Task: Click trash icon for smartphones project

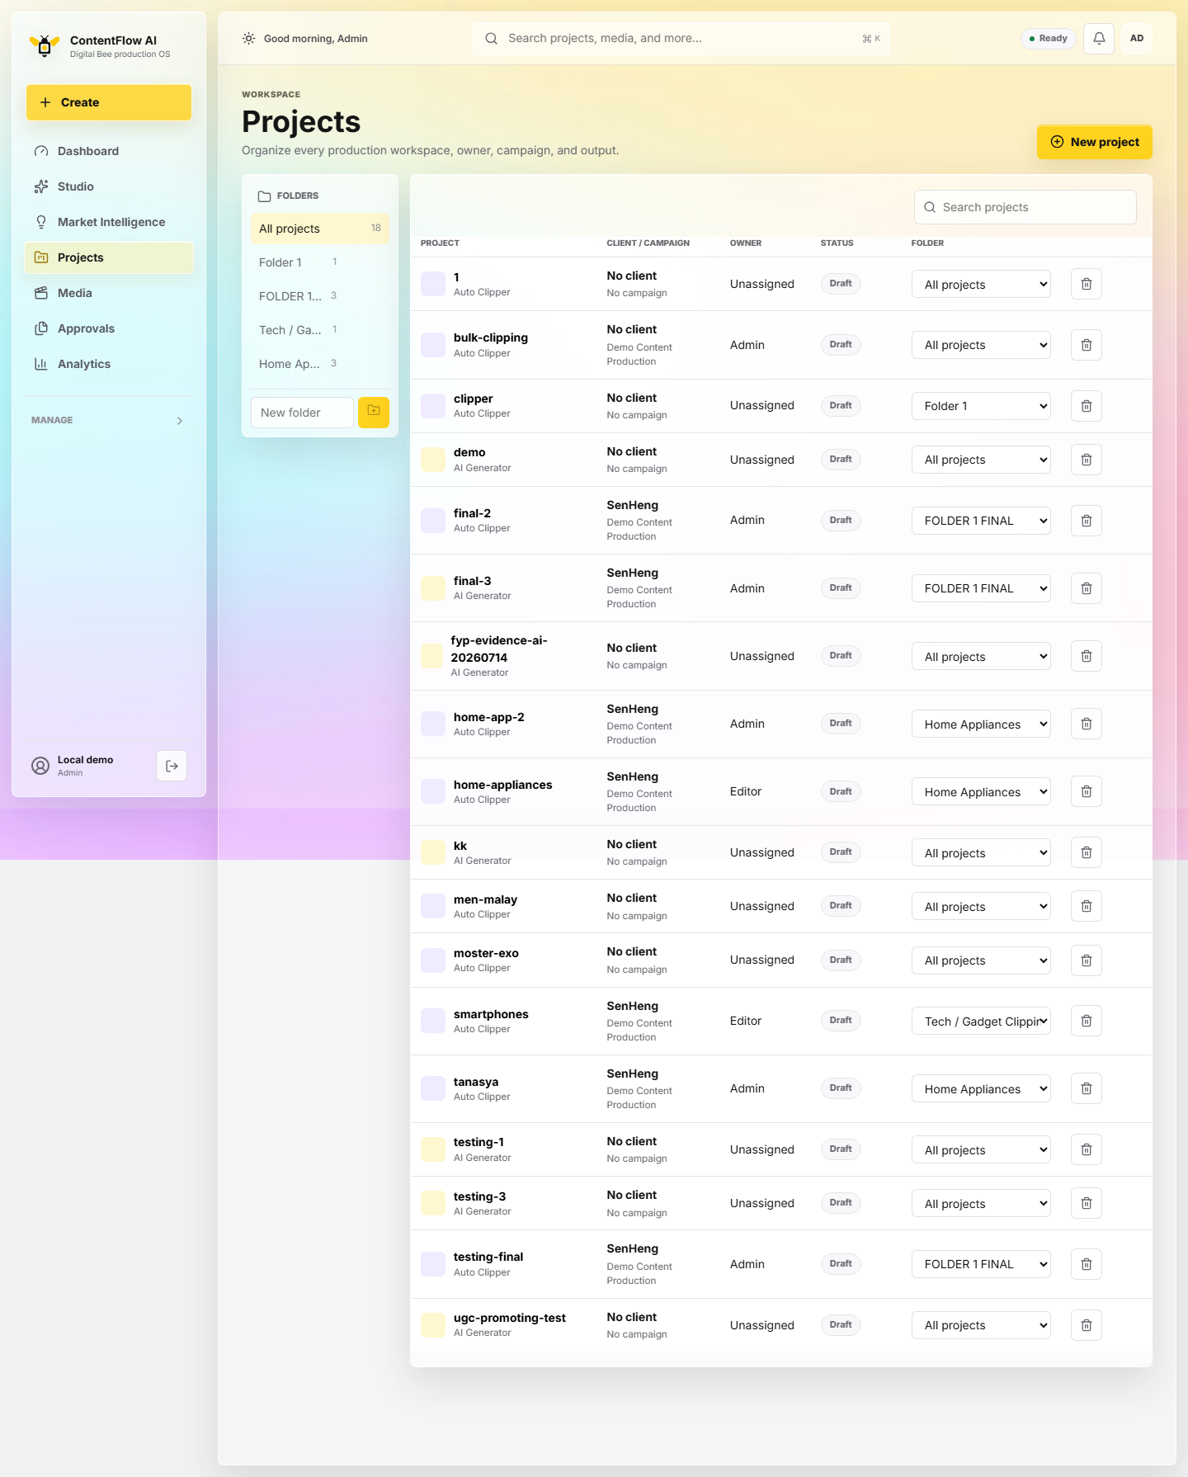Action: [x=1086, y=1021]
